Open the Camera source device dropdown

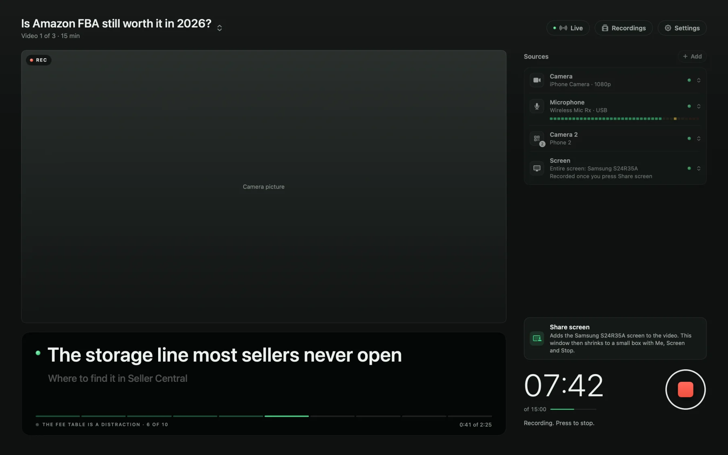tap(698, 80)
